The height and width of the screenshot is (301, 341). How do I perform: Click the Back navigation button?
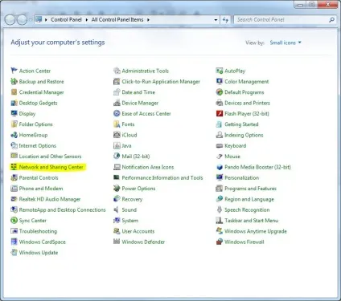[x=10, y=20]
